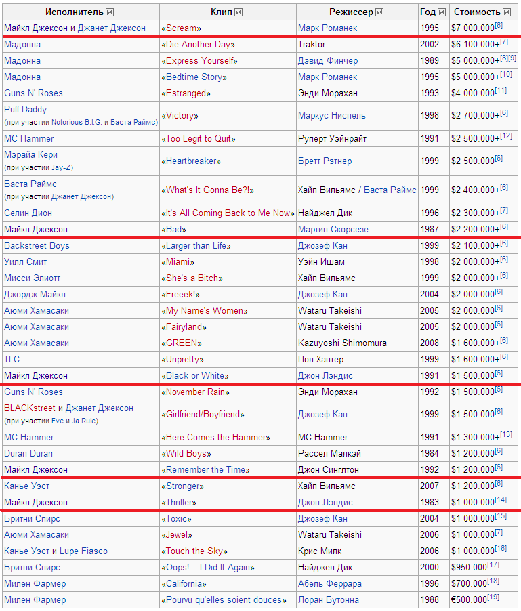Open Мисси Элиотт artist link
This screenshot has height=611, width=521.
(x=33, y=278)
